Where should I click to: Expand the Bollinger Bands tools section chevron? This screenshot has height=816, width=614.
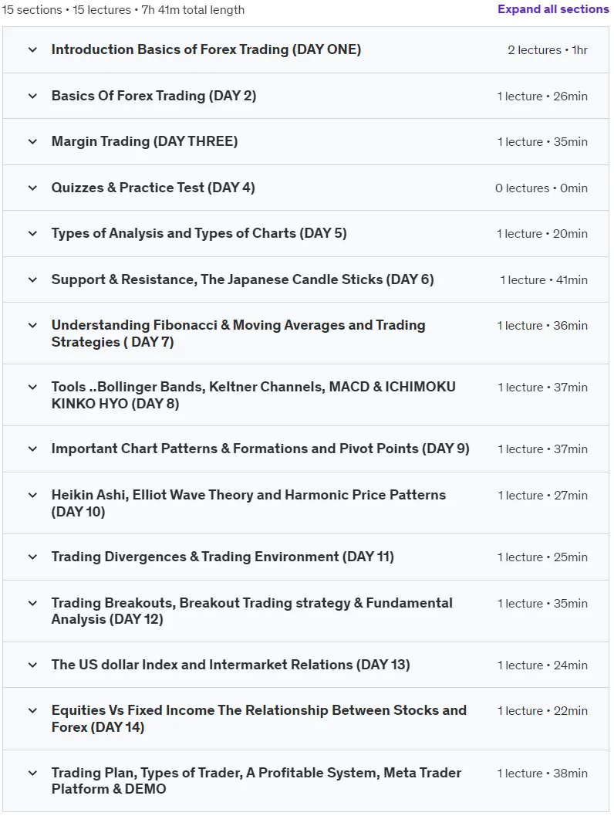point(32,388)
